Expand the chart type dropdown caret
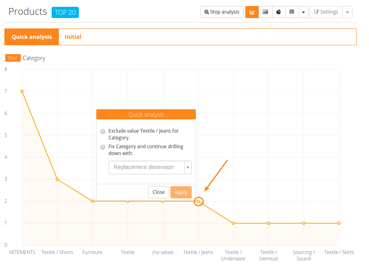Viewport: 369px width, 266px height. [x=303, y=12]
